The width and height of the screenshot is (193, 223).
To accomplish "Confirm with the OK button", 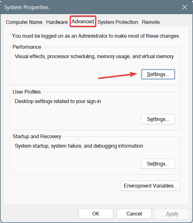I will coord(96,214).
